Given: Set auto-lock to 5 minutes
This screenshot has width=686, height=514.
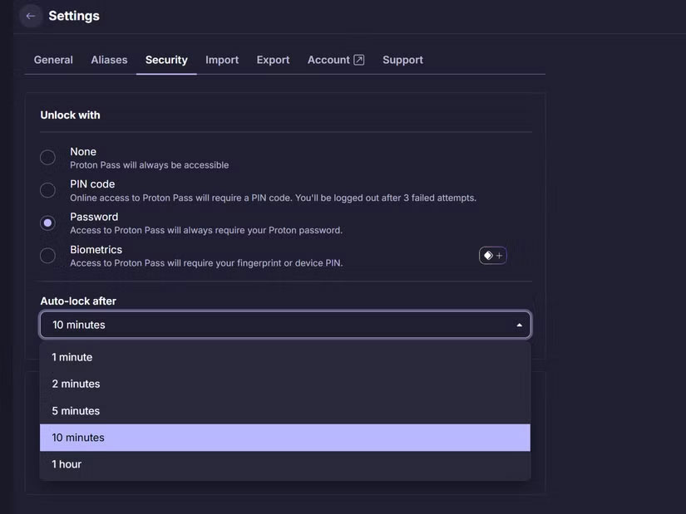Looking at the screenshot, I should coord(76,411).
